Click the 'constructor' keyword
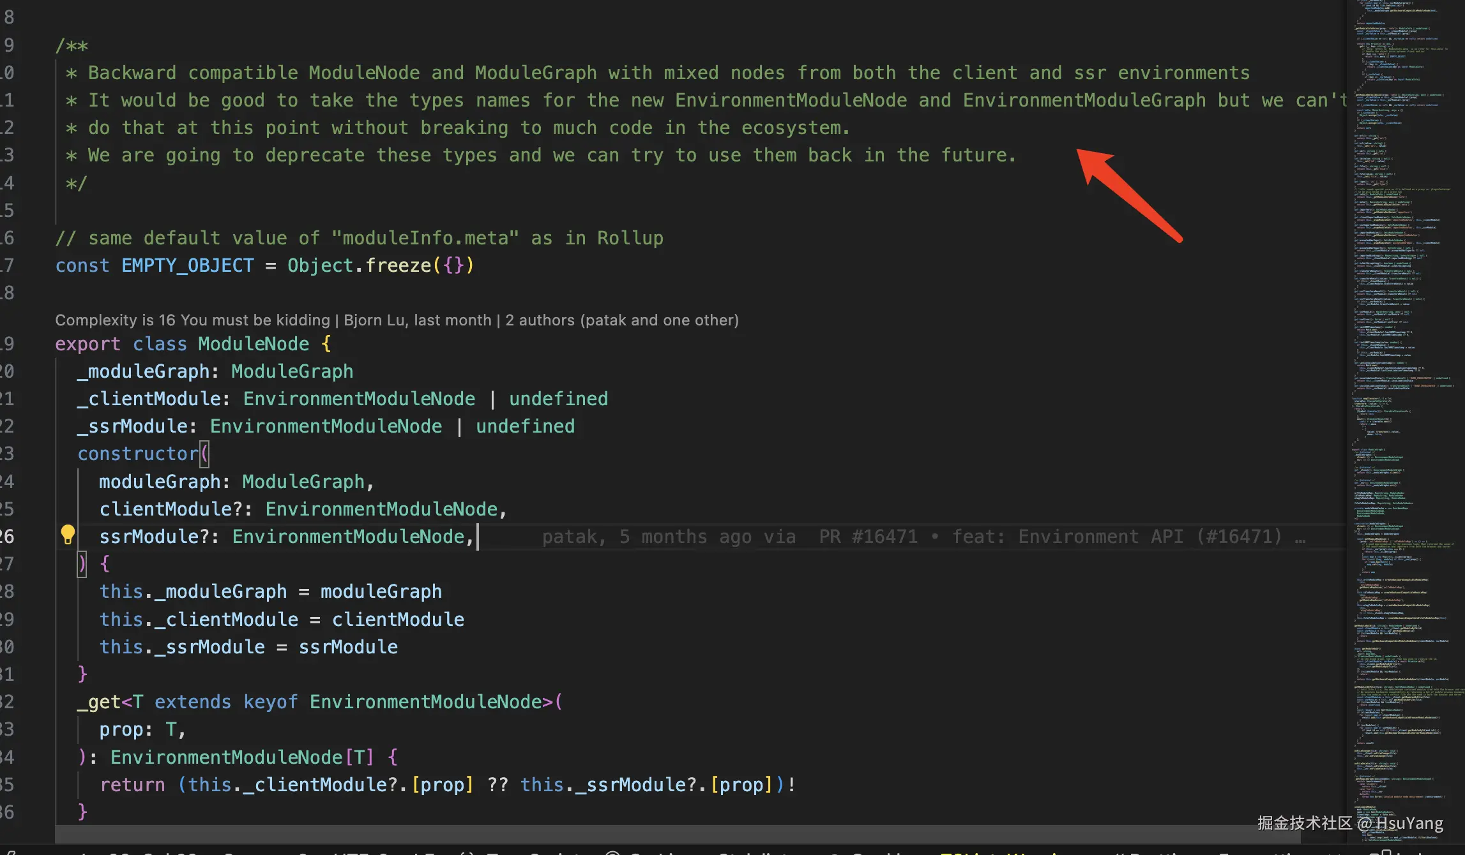1465x855 pixels. coord(137,454)
